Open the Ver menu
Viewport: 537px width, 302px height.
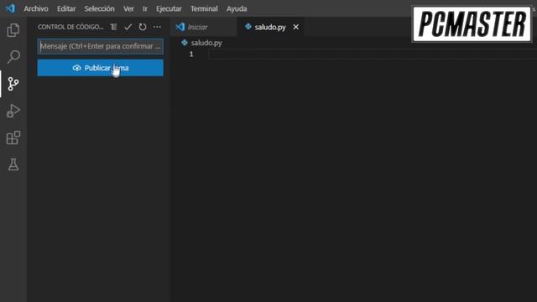click(x=128, y=8)
